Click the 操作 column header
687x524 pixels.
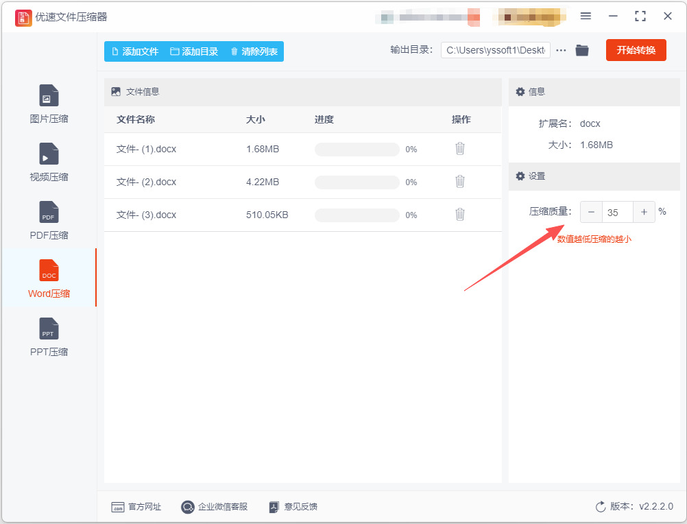[461, 119]
